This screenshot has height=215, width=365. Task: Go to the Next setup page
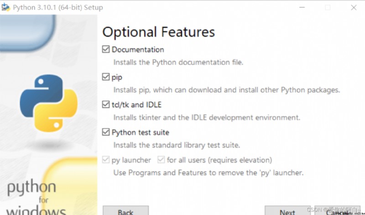click(x=287, y=210)
